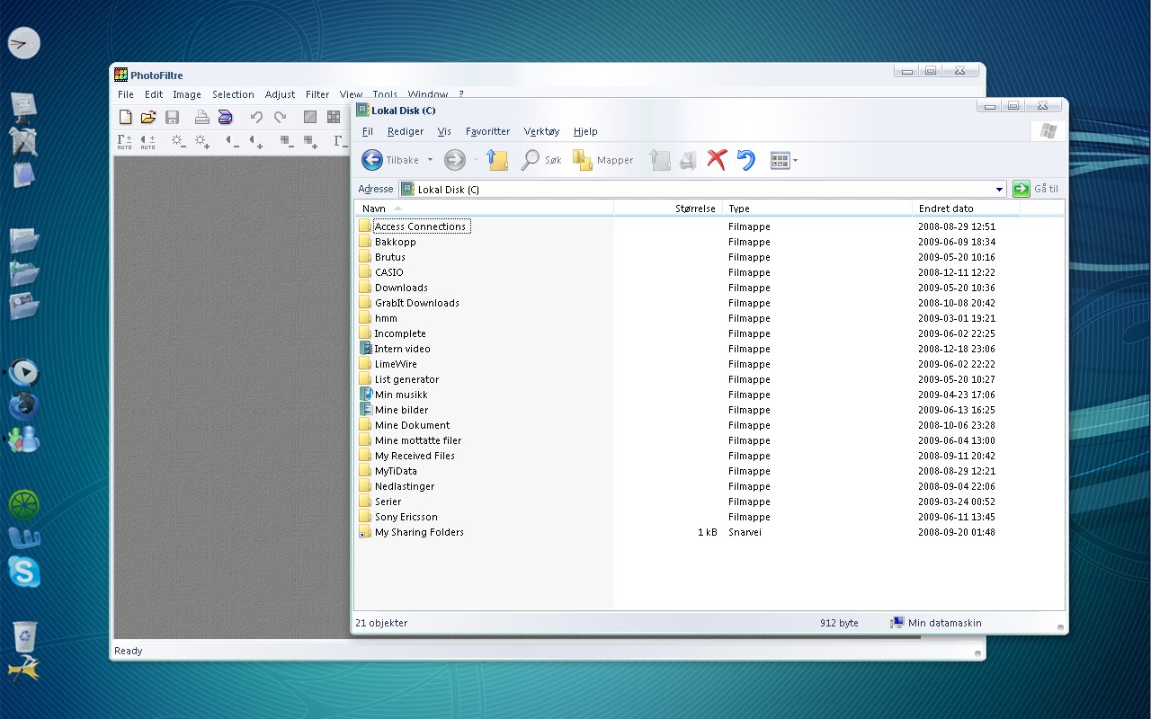The width and height of the screenshot is (1151, 719).
Task: Click the LimeWire lime icon in dock
Action: [x=23, y=504]
